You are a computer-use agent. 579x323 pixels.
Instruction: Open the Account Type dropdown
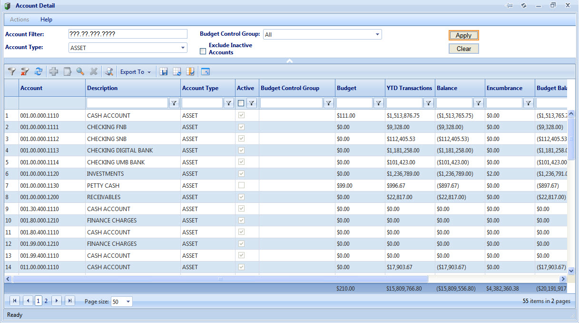(183, 48)
